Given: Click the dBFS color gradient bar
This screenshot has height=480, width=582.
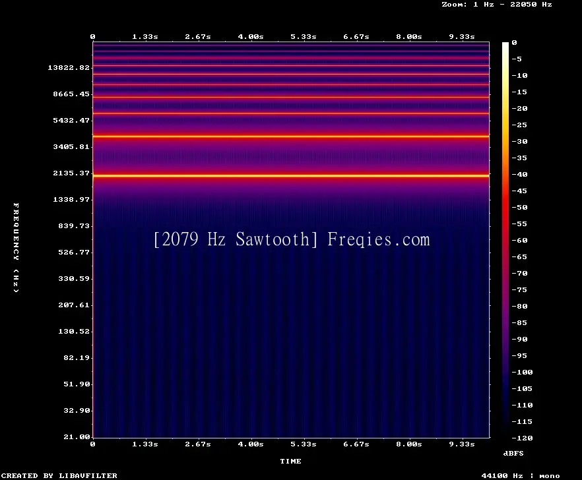Looking at the screenshot, I should click(x=505, y=240).
